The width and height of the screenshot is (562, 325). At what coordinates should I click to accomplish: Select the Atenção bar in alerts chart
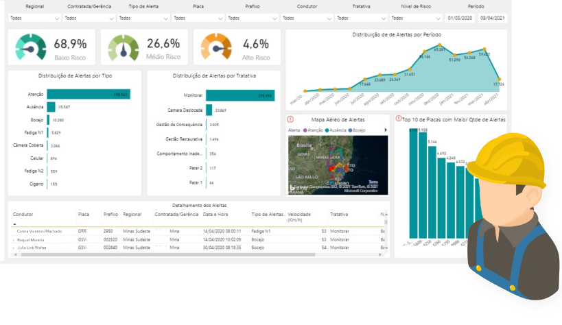pos(88,94)
